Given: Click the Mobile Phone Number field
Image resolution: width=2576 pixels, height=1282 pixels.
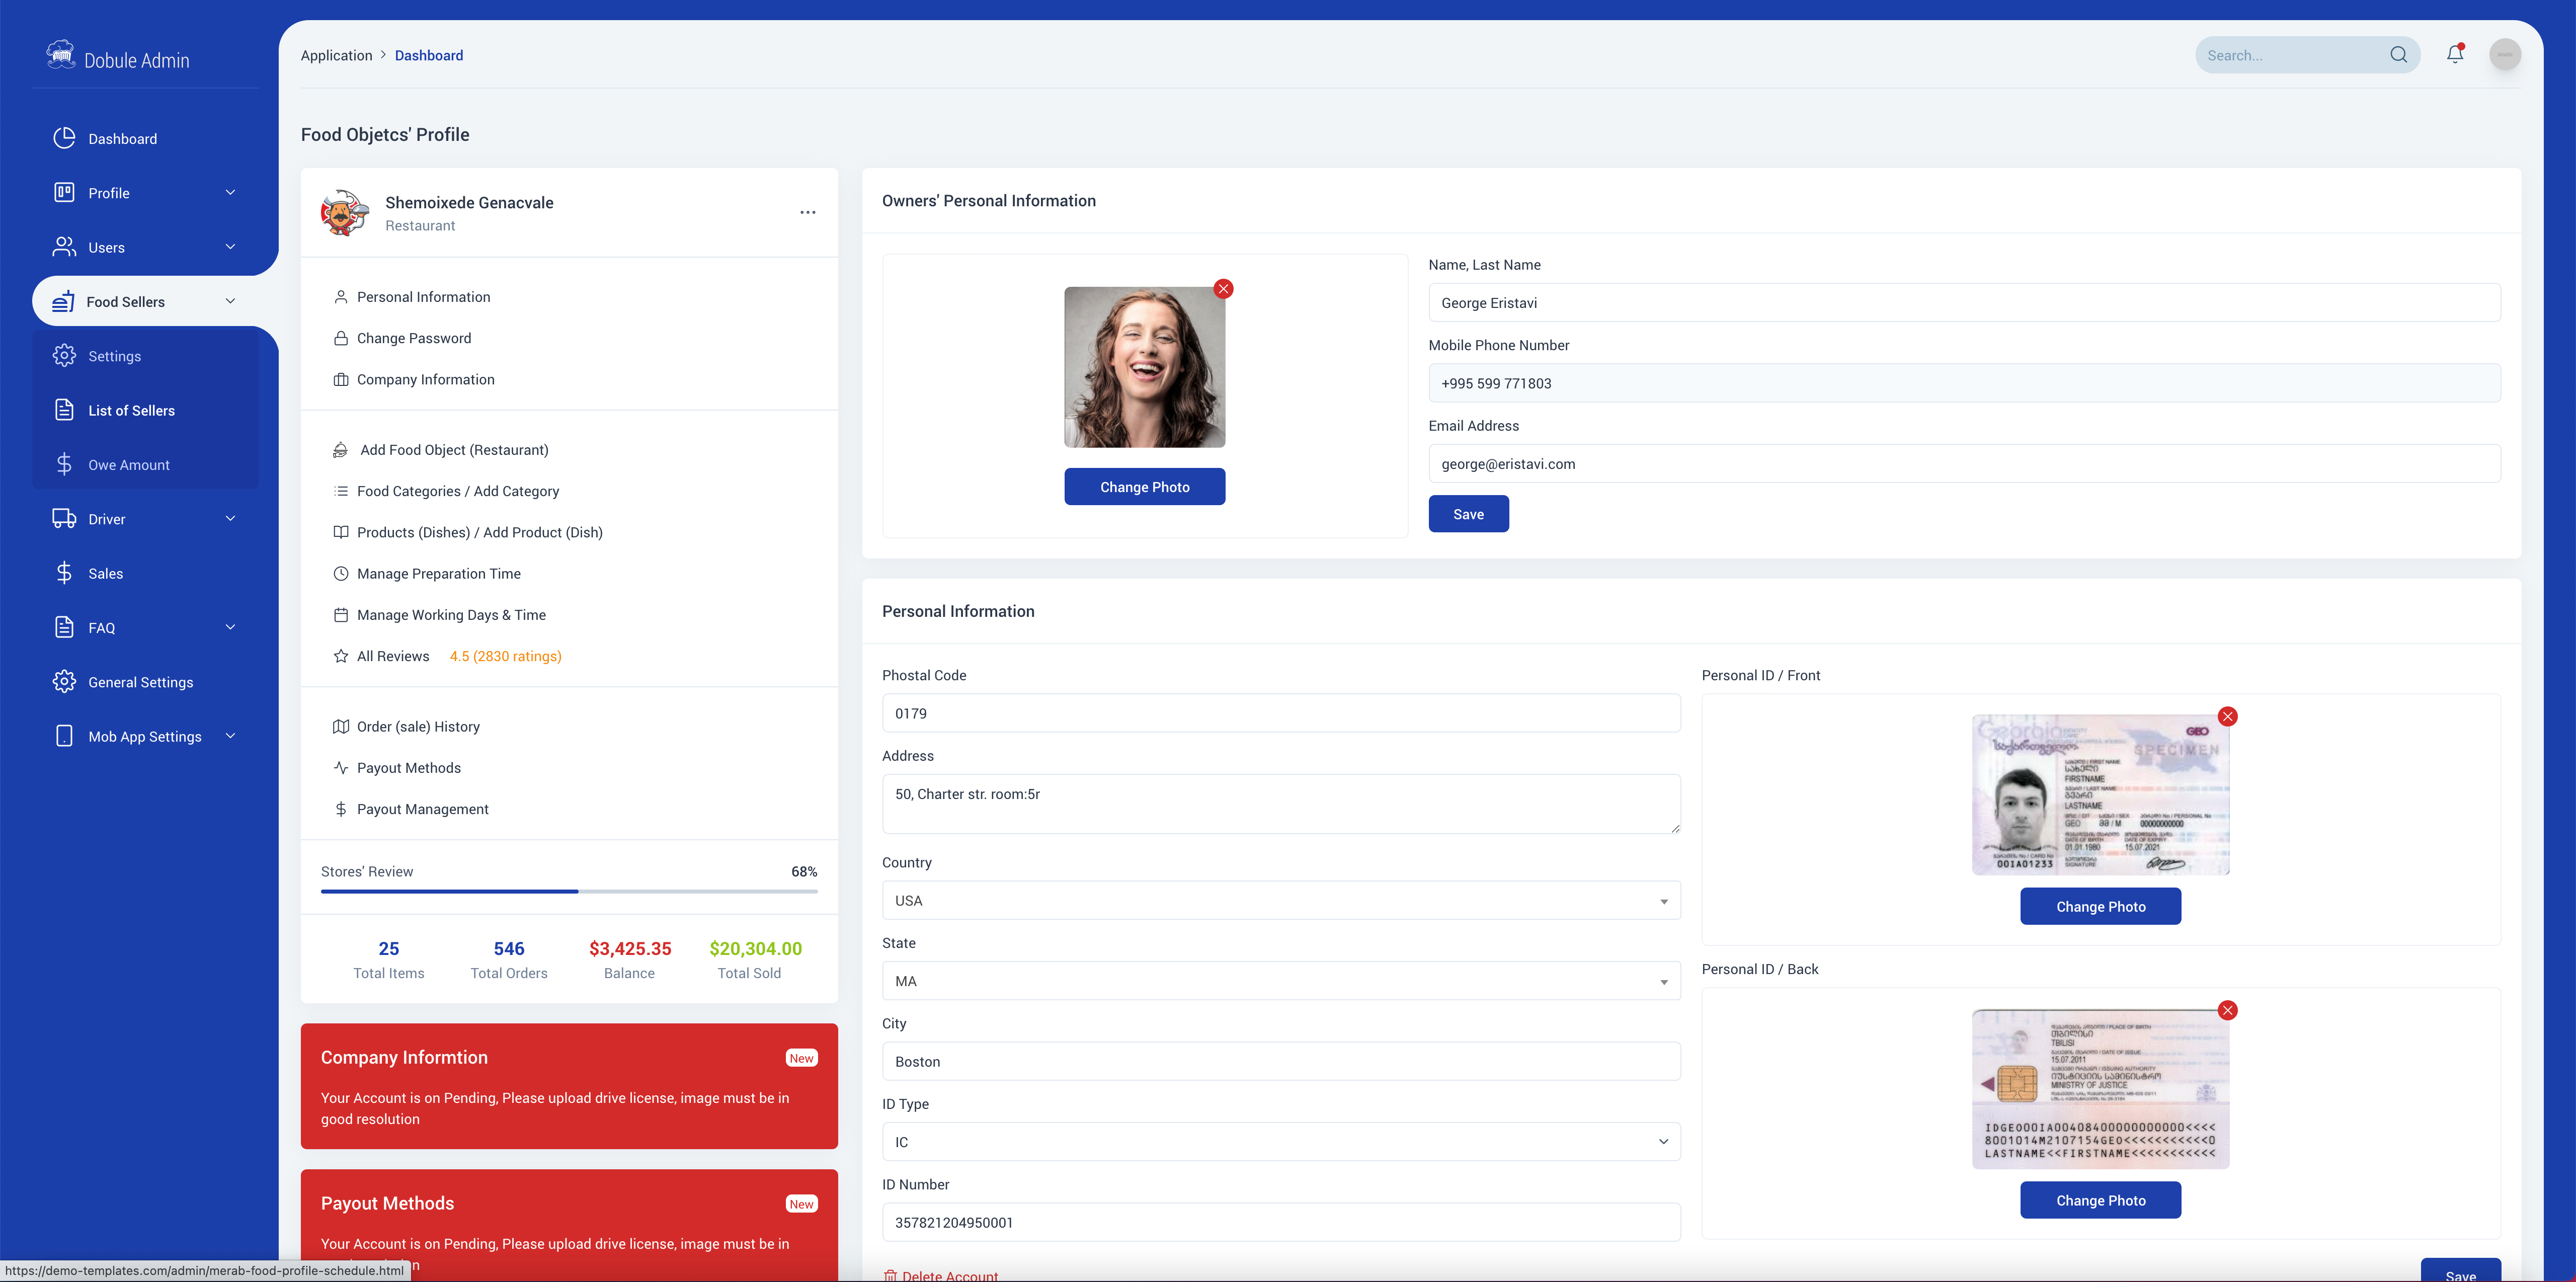Looking at the screenshot, I should (x=1964, y=383).
